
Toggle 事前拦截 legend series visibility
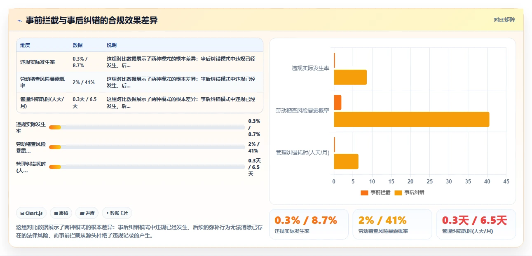click(x=375, y=193)
